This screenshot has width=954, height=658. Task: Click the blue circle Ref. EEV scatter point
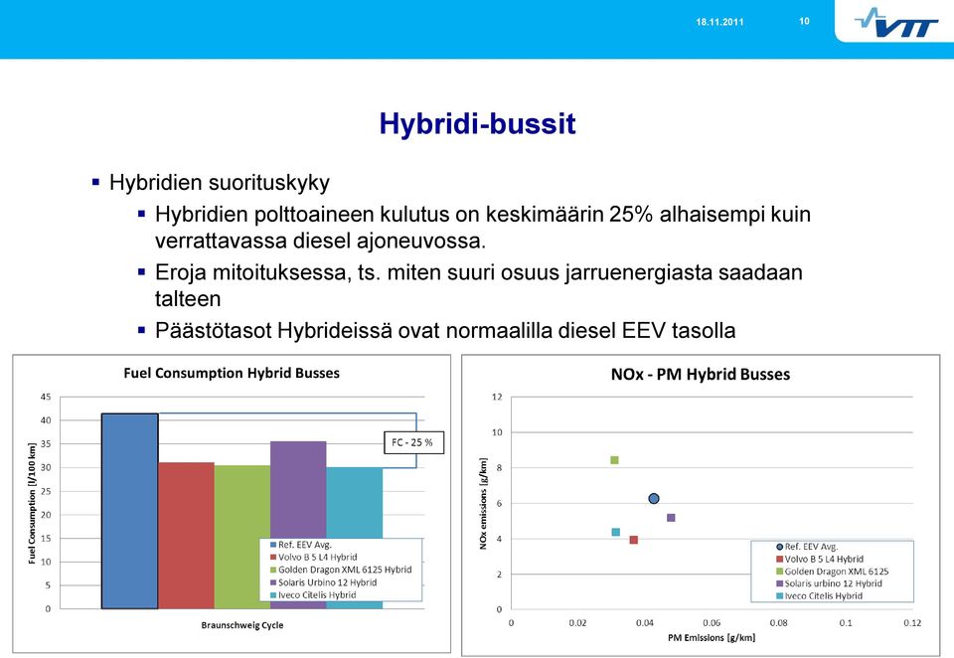(x=654, y=499)
